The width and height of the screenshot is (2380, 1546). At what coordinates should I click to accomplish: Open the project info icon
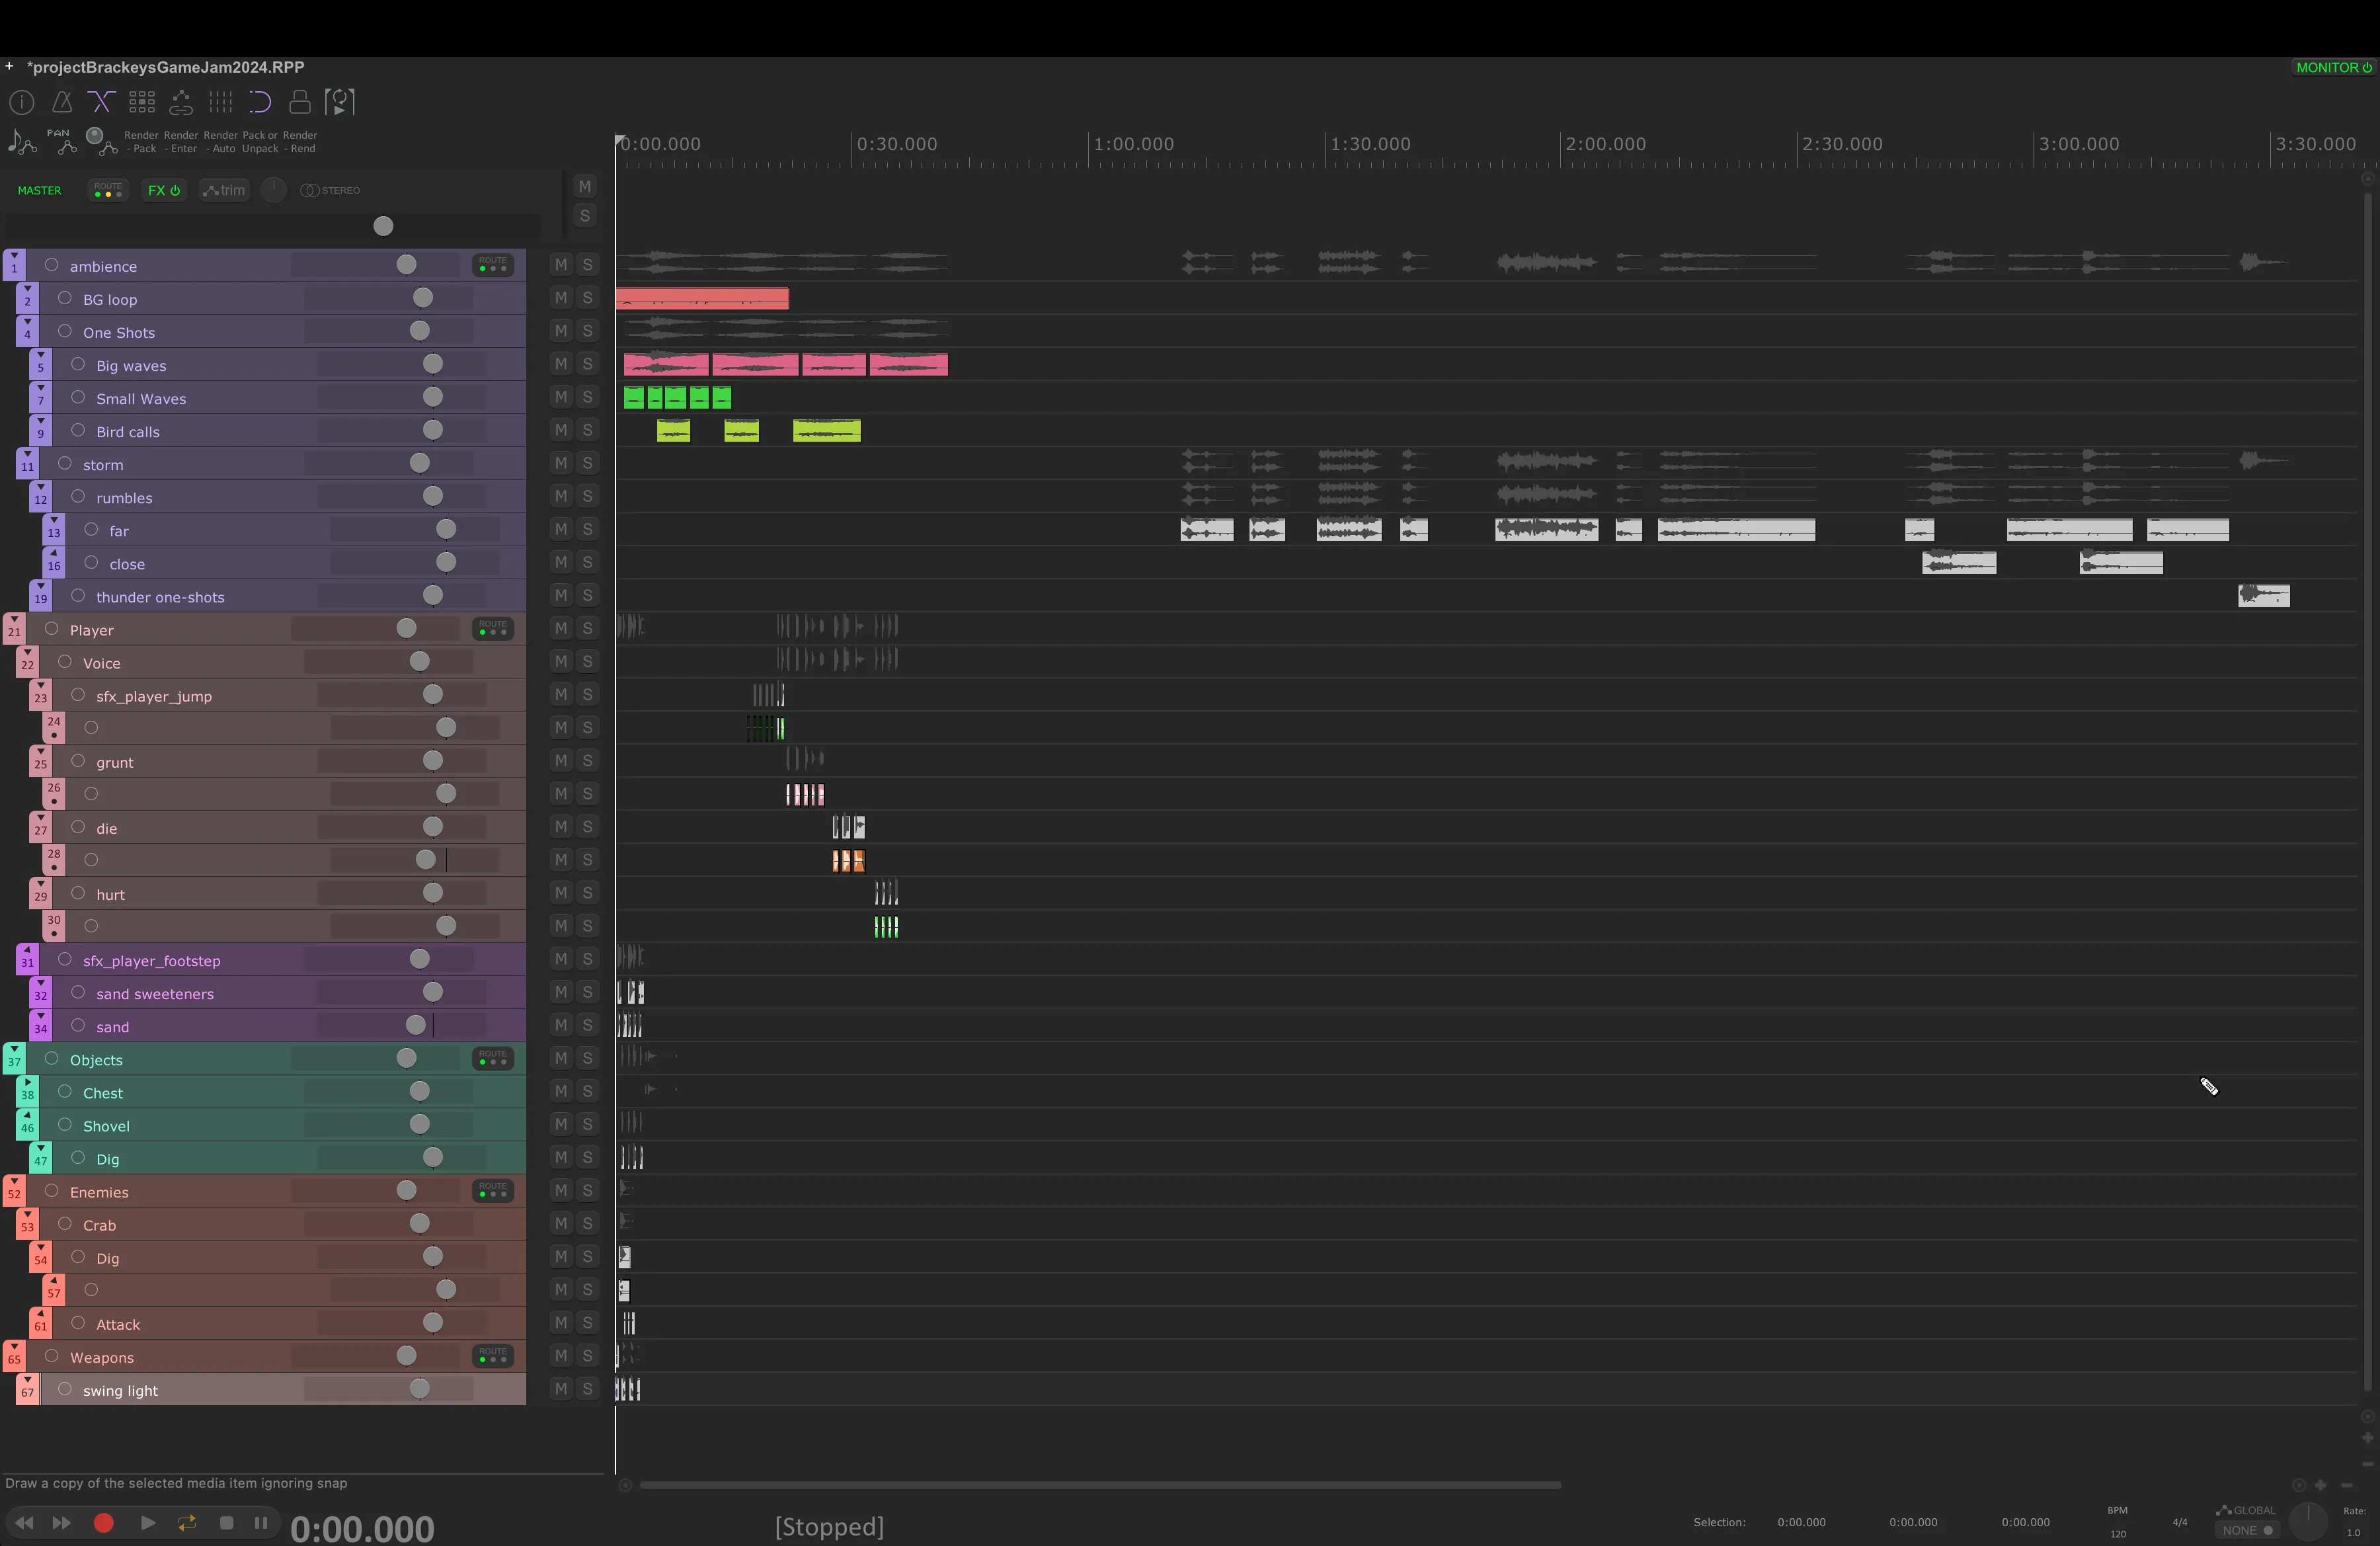point(22,102)
